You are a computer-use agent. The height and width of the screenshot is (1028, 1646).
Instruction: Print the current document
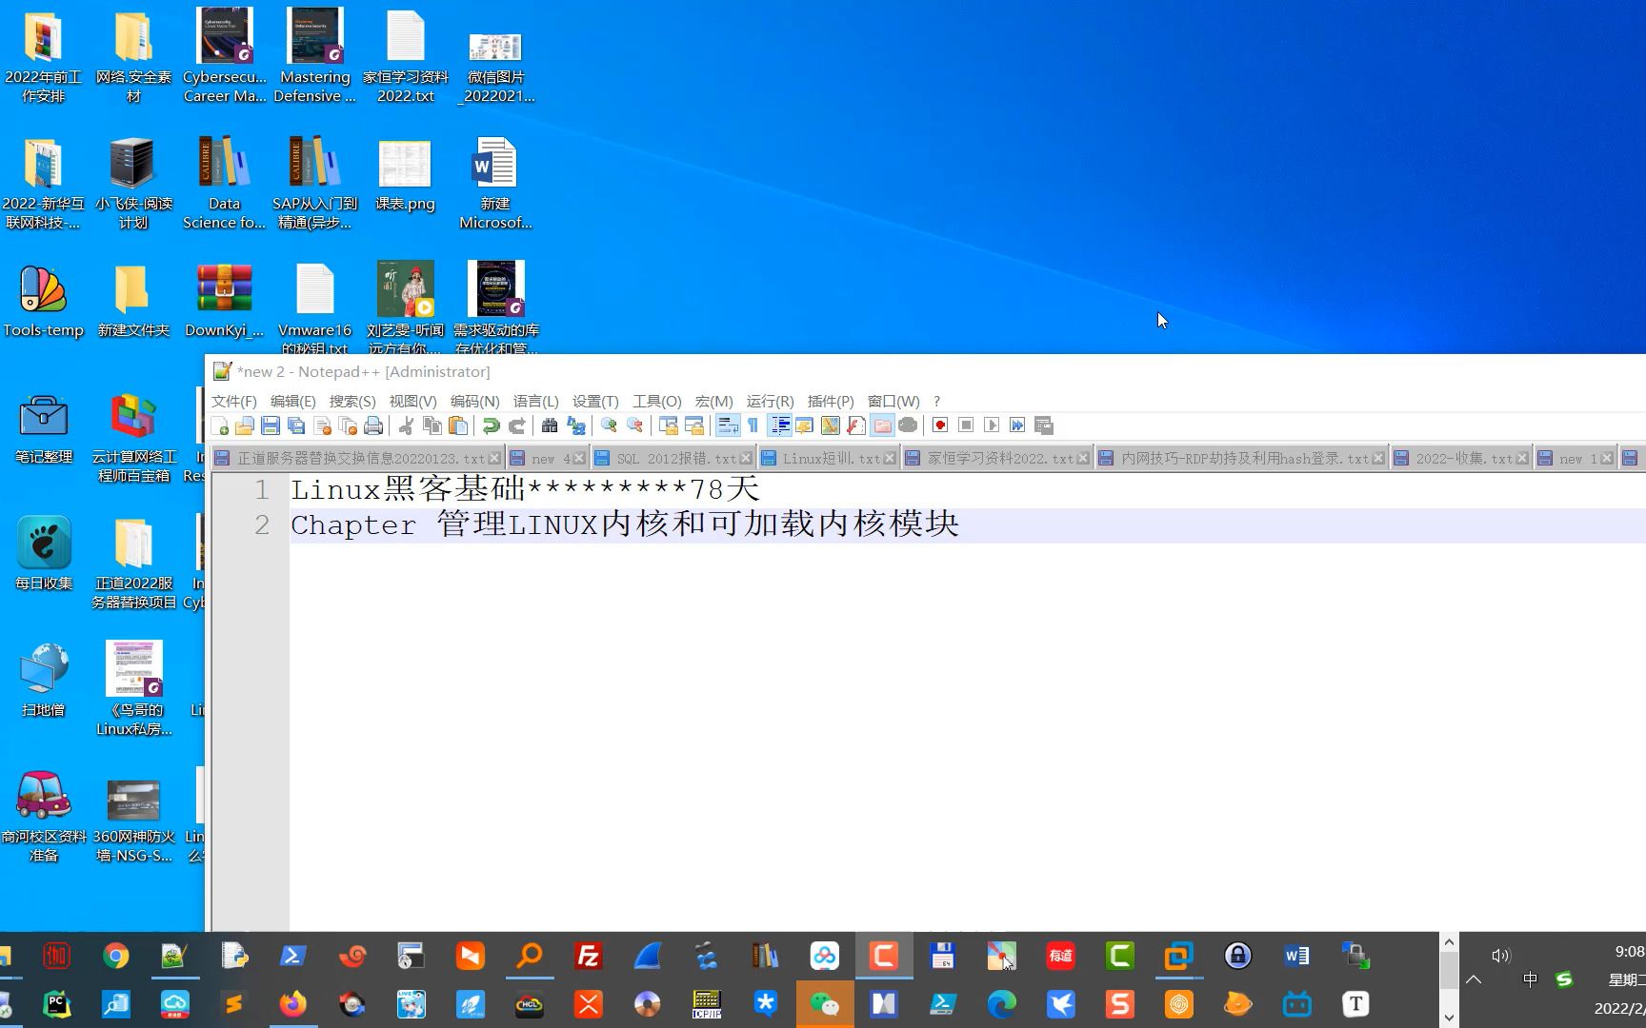coord(371,425)
